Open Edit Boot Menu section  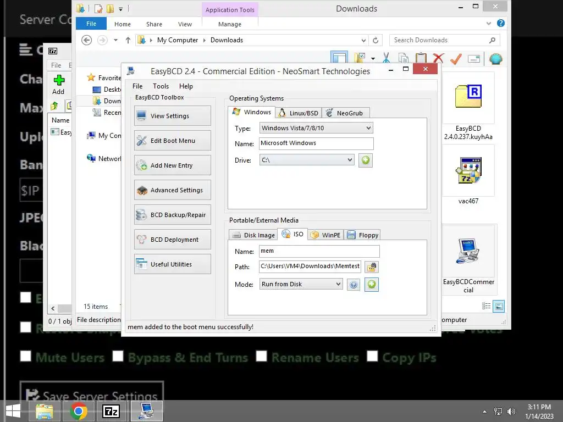click(x=172, y=140)
